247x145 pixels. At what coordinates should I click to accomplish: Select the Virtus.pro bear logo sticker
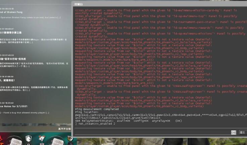[x=42, y=138]
